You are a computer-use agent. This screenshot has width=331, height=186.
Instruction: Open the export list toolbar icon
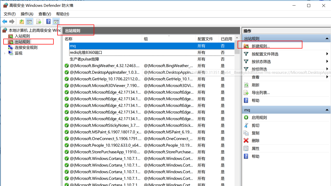38,21
